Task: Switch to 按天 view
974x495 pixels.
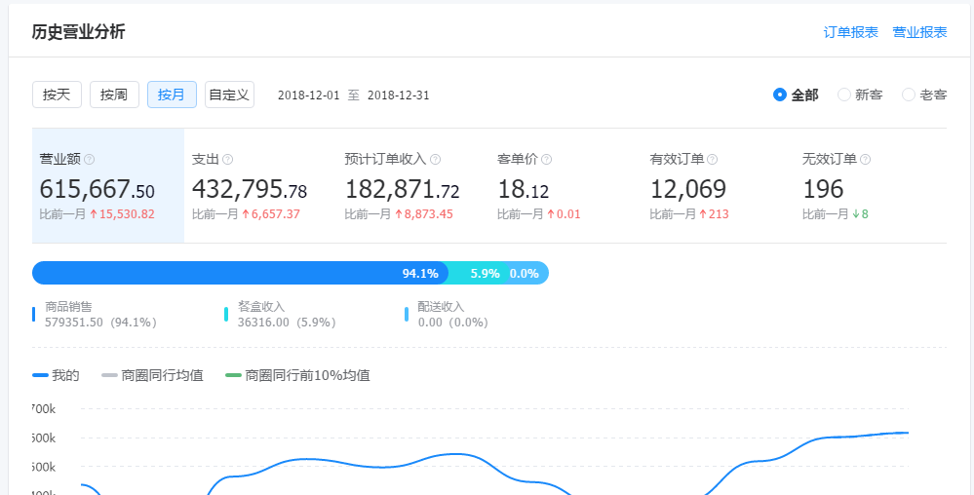Action: (57, 95)
